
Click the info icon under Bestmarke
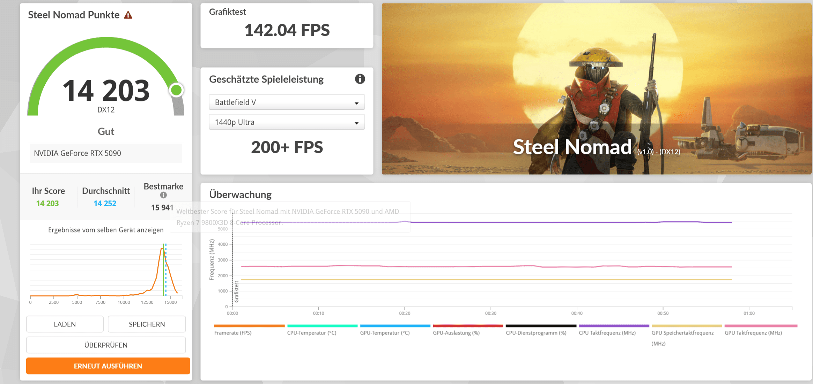(163, 195)
